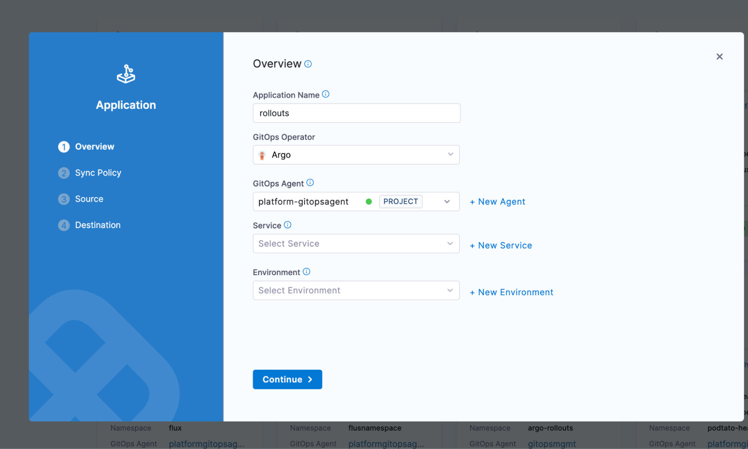748x449 pixels.
Task: Click the New Service link
Action: click(x=501, y=245)
